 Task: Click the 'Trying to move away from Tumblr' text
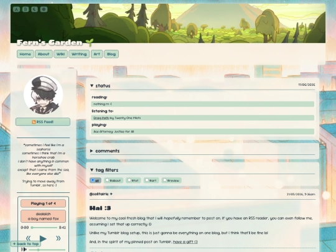43,183
